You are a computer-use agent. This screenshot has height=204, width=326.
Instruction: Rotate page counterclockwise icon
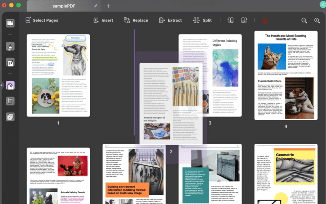coord(230,20)
